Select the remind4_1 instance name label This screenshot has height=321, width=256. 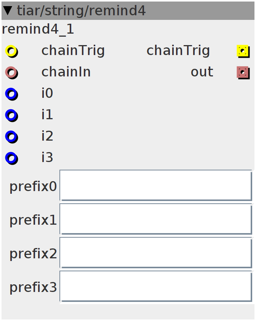tap(38, 29)
